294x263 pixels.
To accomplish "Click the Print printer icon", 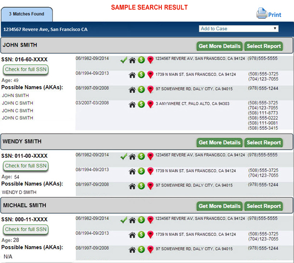I will point(262,13).
